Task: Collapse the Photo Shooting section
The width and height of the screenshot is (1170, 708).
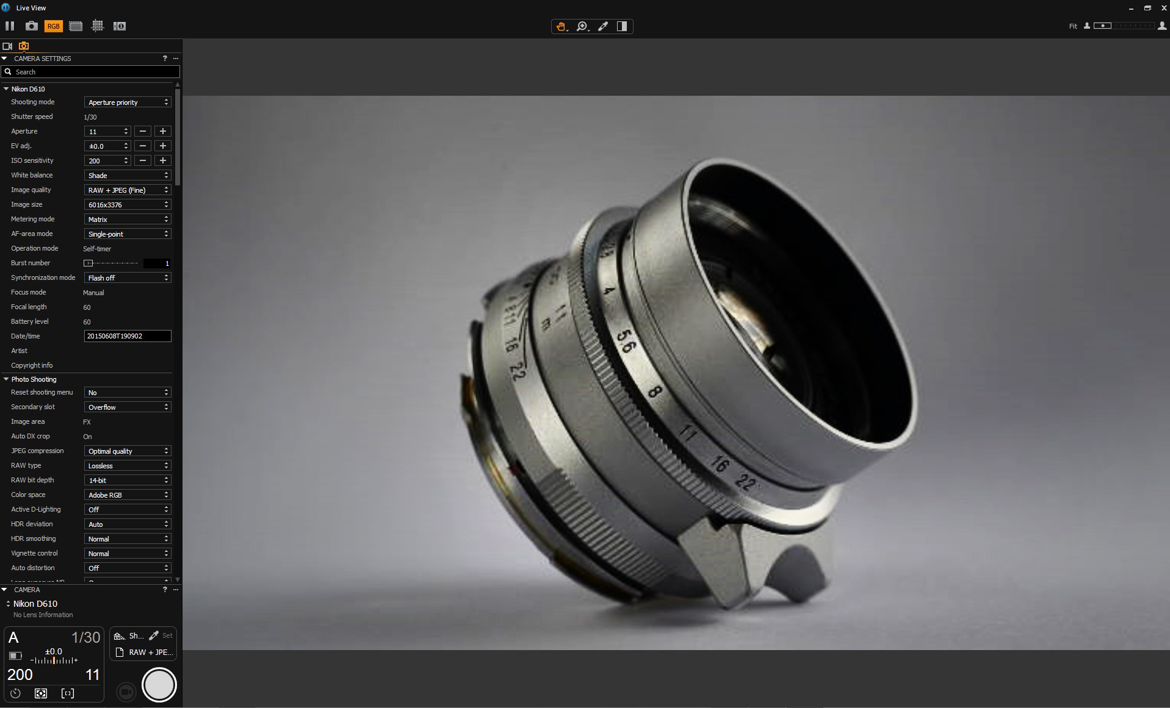Action: pyautogui.click(x=5, y=379)
